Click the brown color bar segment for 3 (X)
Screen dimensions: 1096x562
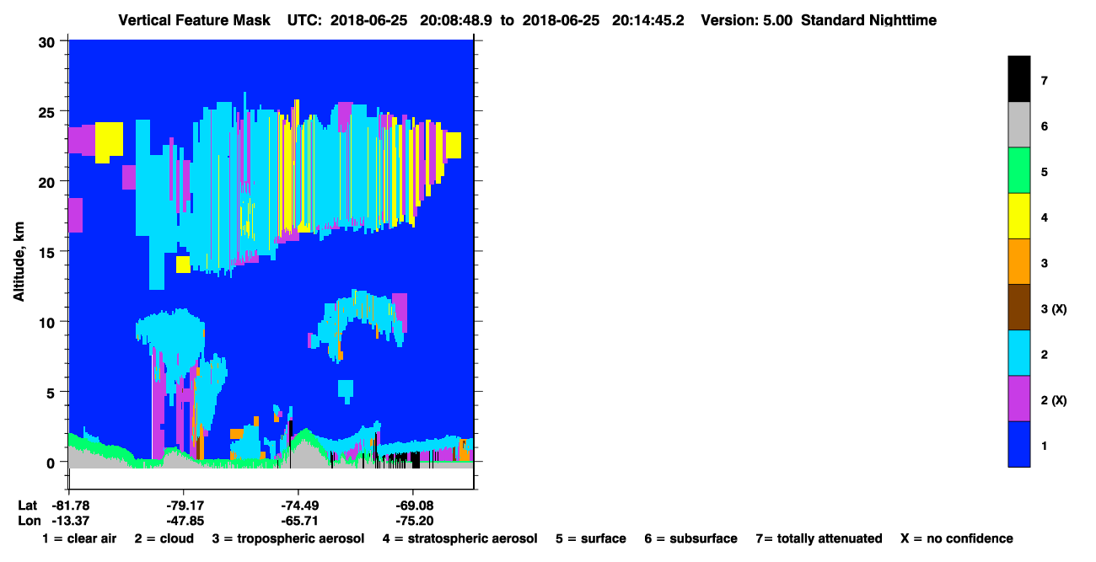(1018, 307)
